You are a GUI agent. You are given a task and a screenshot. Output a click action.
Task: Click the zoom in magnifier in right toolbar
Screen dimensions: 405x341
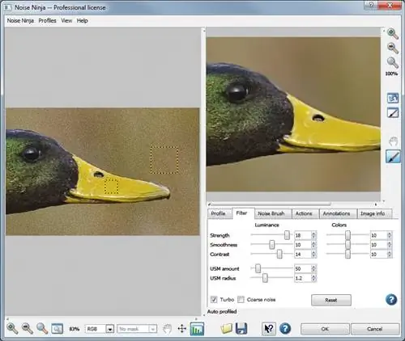click(393, 34)
